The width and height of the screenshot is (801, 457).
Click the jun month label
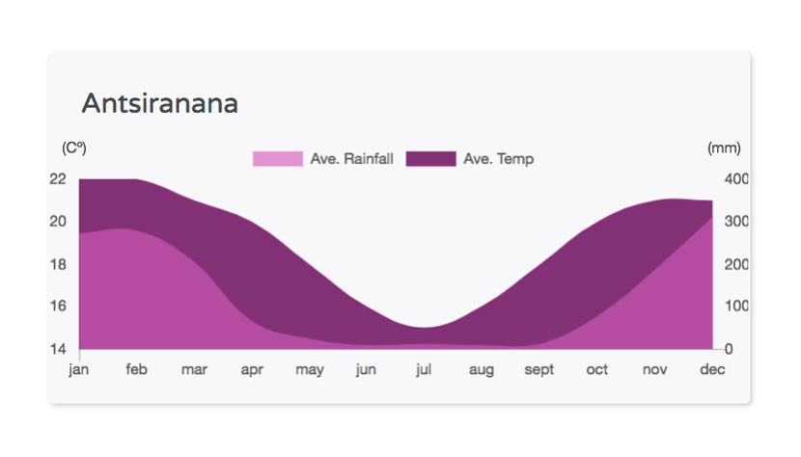point(367,369)
